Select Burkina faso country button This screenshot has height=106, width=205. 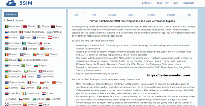[13, 71]
